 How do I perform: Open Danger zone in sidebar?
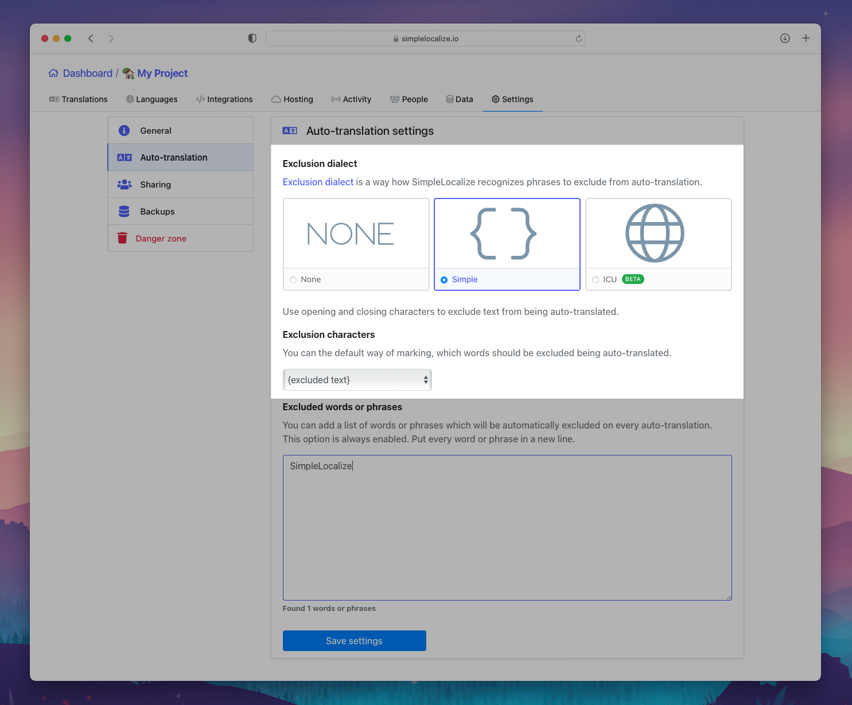click(x=181, y=238)
